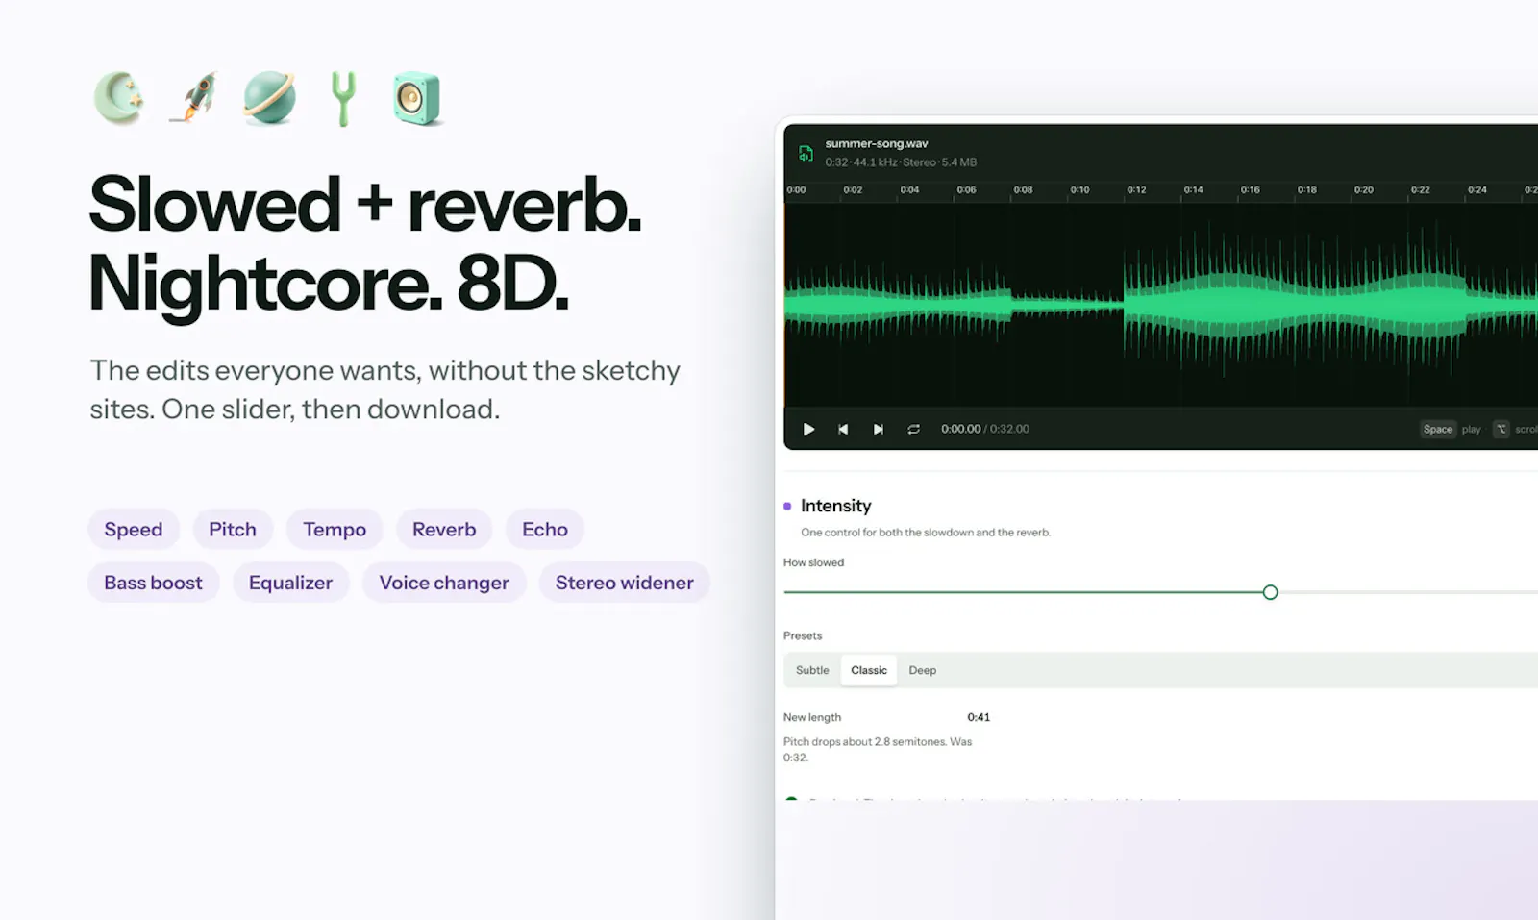Click the 'Pitch drops about 2.8 semitones' note
Viewport: 1538px width, 920px height.
tap(878, 750)
